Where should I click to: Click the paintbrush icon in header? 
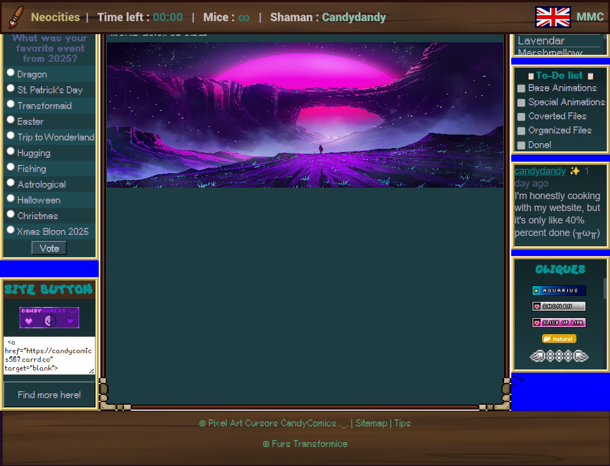tap(16, 17)
